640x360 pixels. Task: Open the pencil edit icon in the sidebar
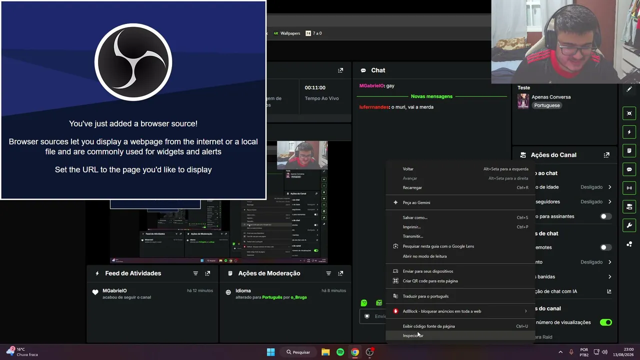[629, 89]
